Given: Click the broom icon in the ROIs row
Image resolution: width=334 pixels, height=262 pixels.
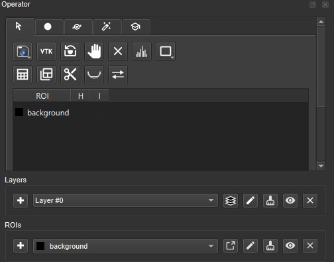Looking at the screenshot, I should click(x=270, y=245).
